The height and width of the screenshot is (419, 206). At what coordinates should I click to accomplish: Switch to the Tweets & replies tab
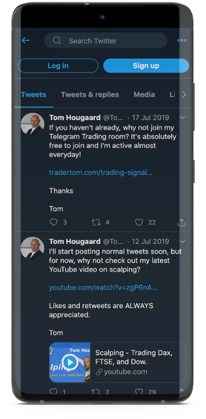90,95
